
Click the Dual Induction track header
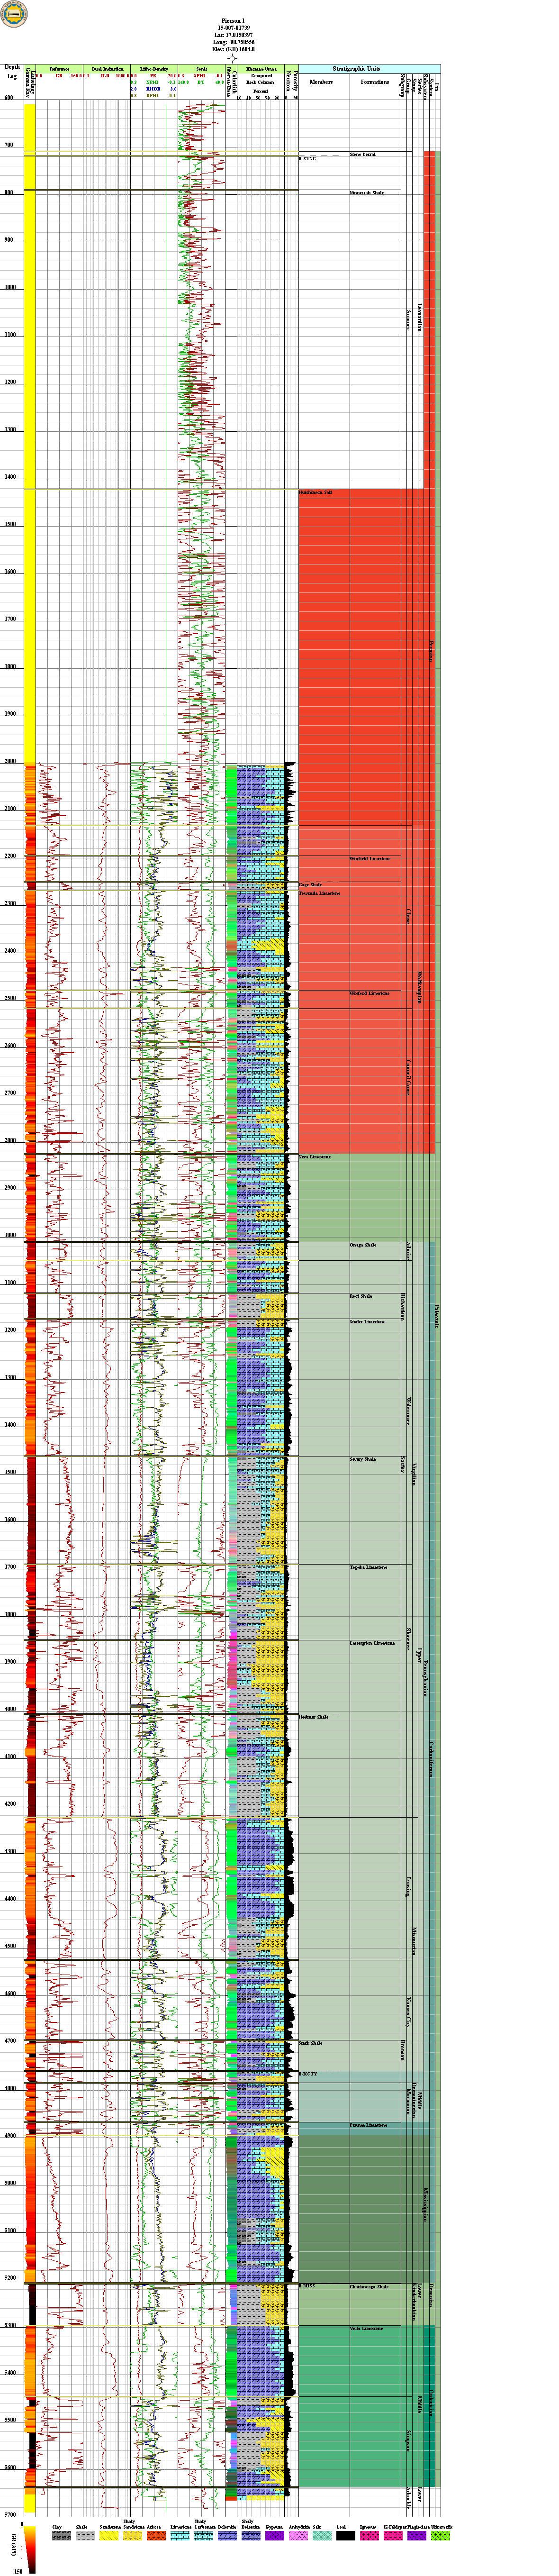click(x=107, y=69)
